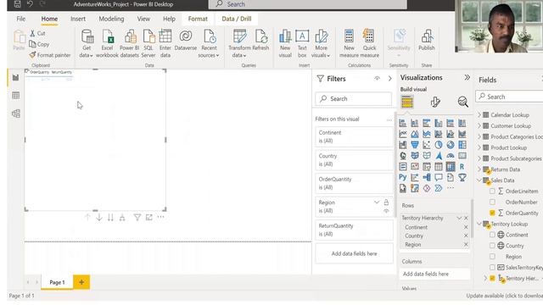Switch to Report view in sidebar
The image size is (543, 305).
[x=15, y=77]
